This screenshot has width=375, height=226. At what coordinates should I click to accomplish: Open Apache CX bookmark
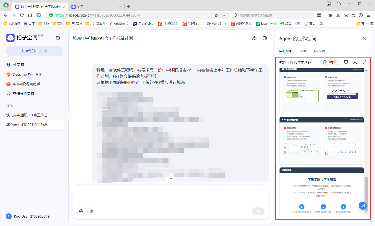[119, 24]
